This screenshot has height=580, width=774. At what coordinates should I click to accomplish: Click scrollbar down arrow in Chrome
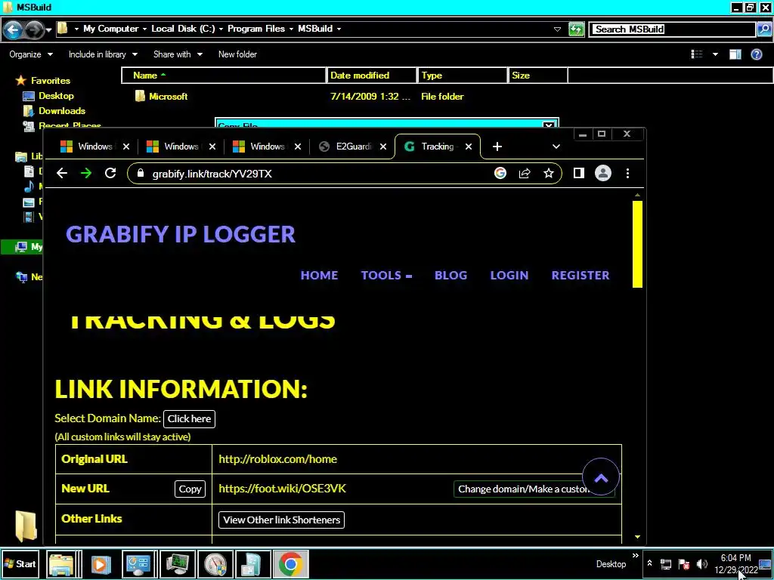637,537
